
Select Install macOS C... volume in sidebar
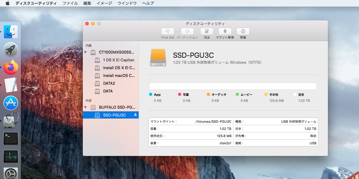tap(119, 75)
